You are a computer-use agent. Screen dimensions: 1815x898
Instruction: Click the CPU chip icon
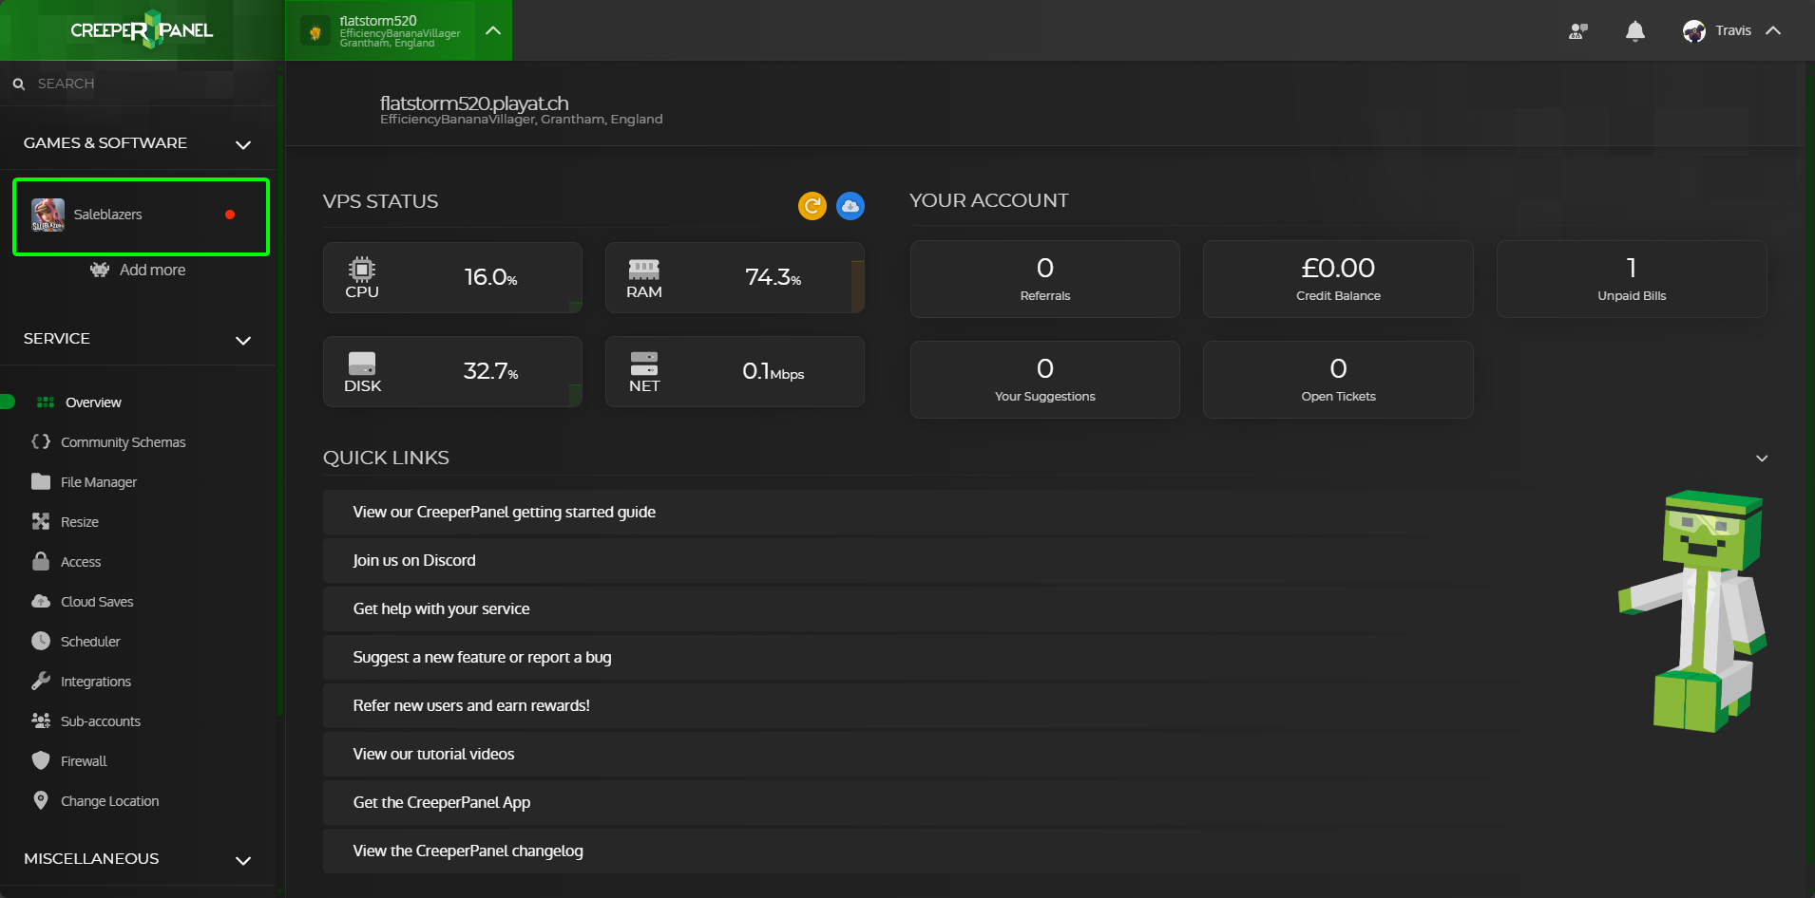(362, 270)
